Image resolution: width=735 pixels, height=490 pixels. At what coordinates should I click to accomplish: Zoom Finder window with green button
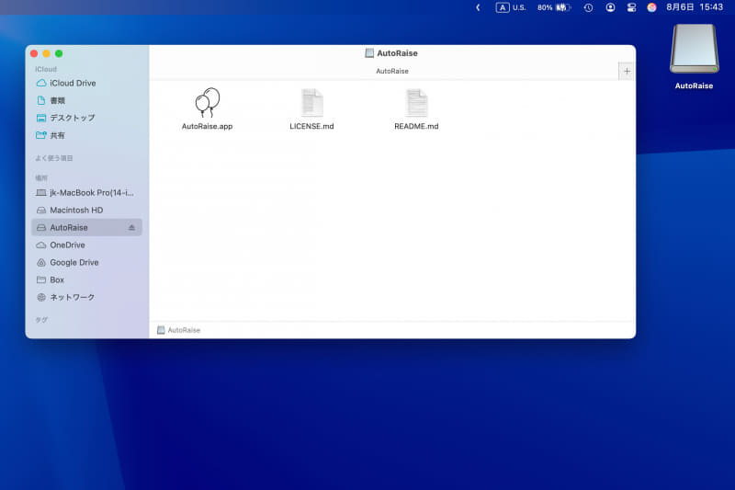tap(59, 53)
